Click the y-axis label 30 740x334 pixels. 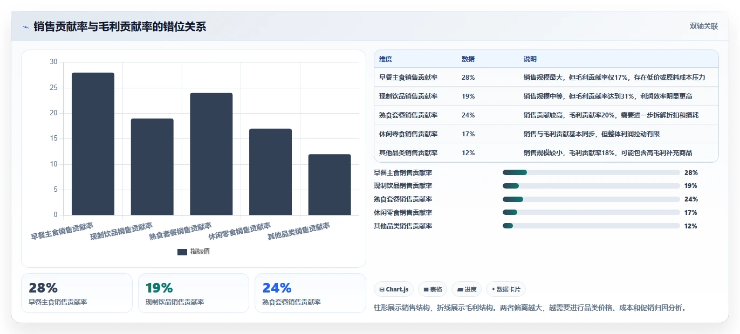[x=53, y=62]
